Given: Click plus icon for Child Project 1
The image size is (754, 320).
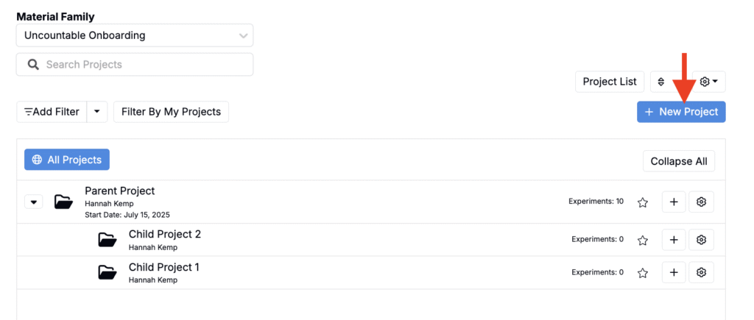Looking at the screenshot, I should [674, 273].
